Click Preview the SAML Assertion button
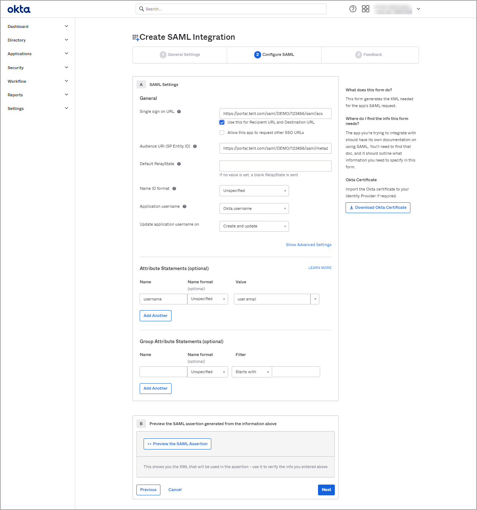This screenshot has width=477, height=510. [177, 444]
